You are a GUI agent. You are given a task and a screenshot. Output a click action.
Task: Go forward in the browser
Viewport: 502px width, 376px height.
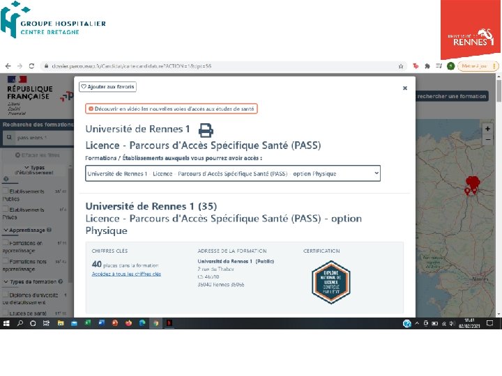(20, 66)
